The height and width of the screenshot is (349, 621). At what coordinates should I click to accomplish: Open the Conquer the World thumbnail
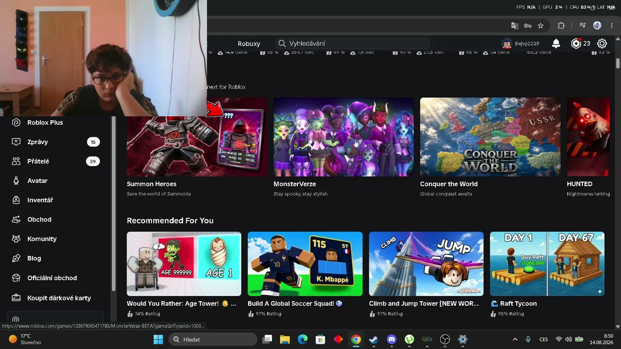pos(490,137)
